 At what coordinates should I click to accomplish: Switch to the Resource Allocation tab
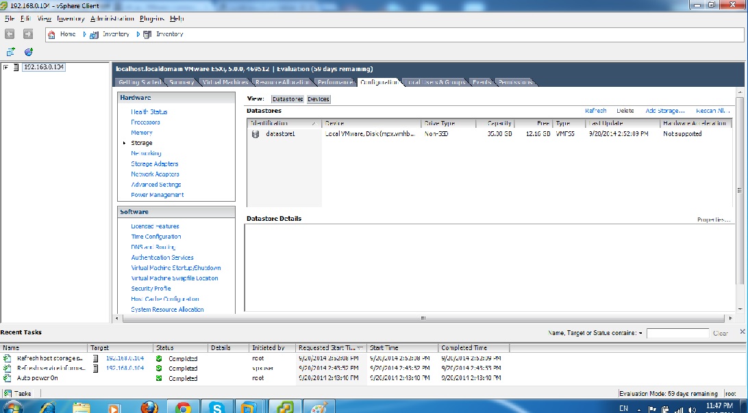click(282, 83)
